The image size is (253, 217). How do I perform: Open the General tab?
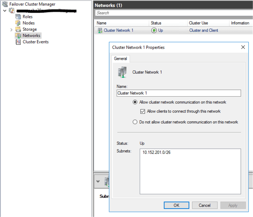click(121, 59)
